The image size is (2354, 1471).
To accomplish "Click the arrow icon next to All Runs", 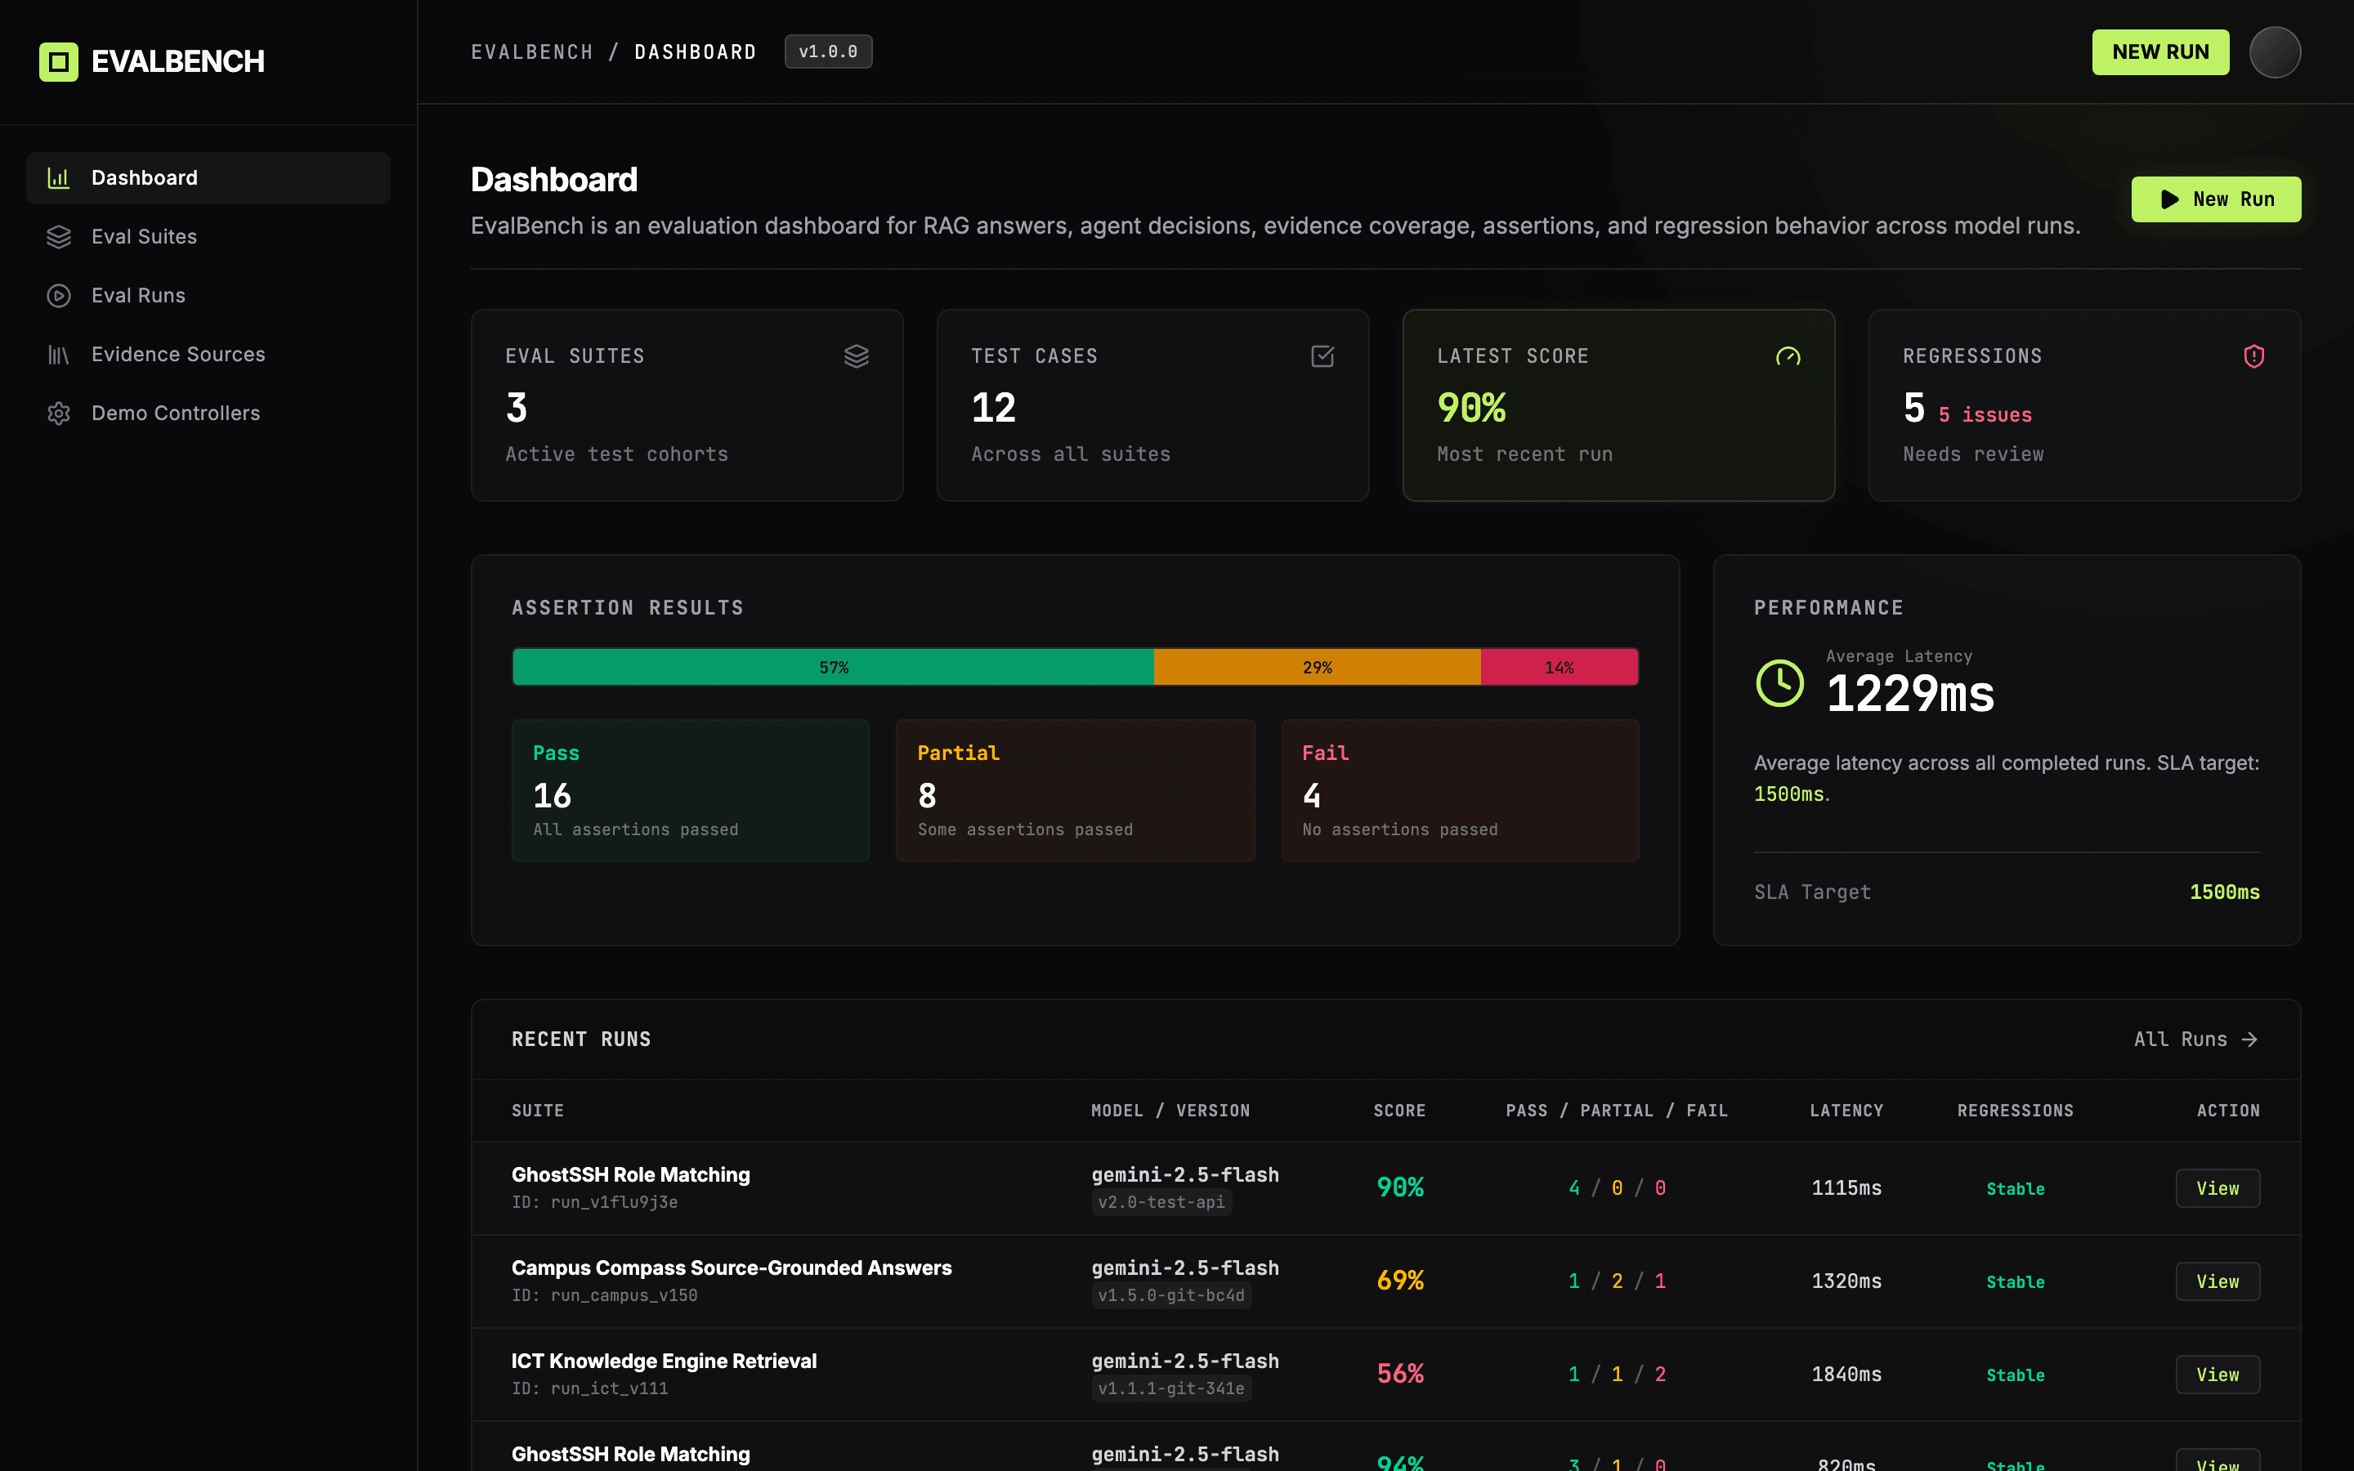I will pyautogui.click(x=2250, y=1039).
